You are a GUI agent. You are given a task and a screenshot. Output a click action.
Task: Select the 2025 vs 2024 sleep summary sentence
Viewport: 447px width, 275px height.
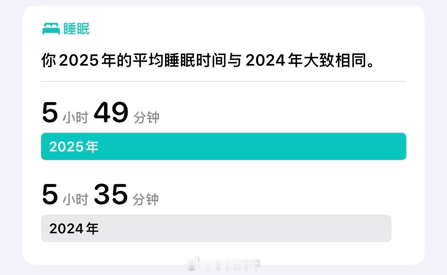(x=208, y=60)
